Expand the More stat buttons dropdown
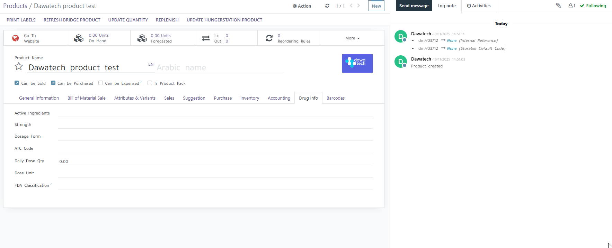612x248 pixels. [x=353, y=38]
